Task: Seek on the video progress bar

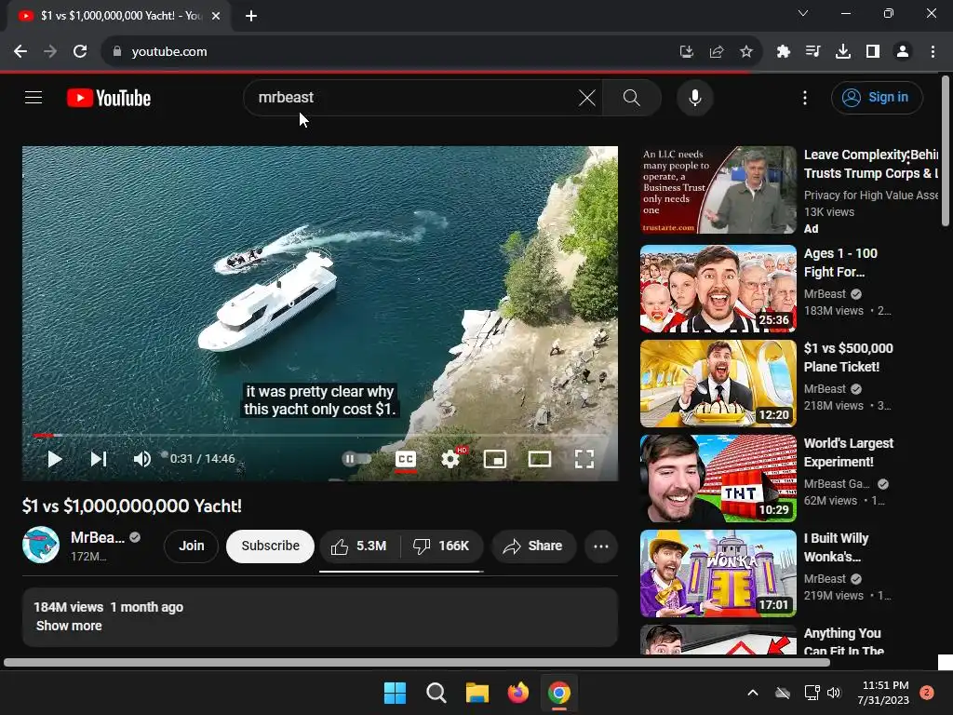Action: tap(320, 436)
